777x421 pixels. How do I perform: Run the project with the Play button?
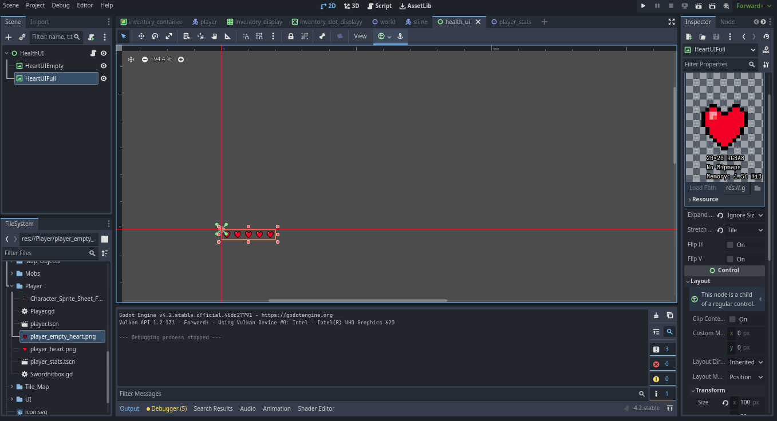[643, 6]
